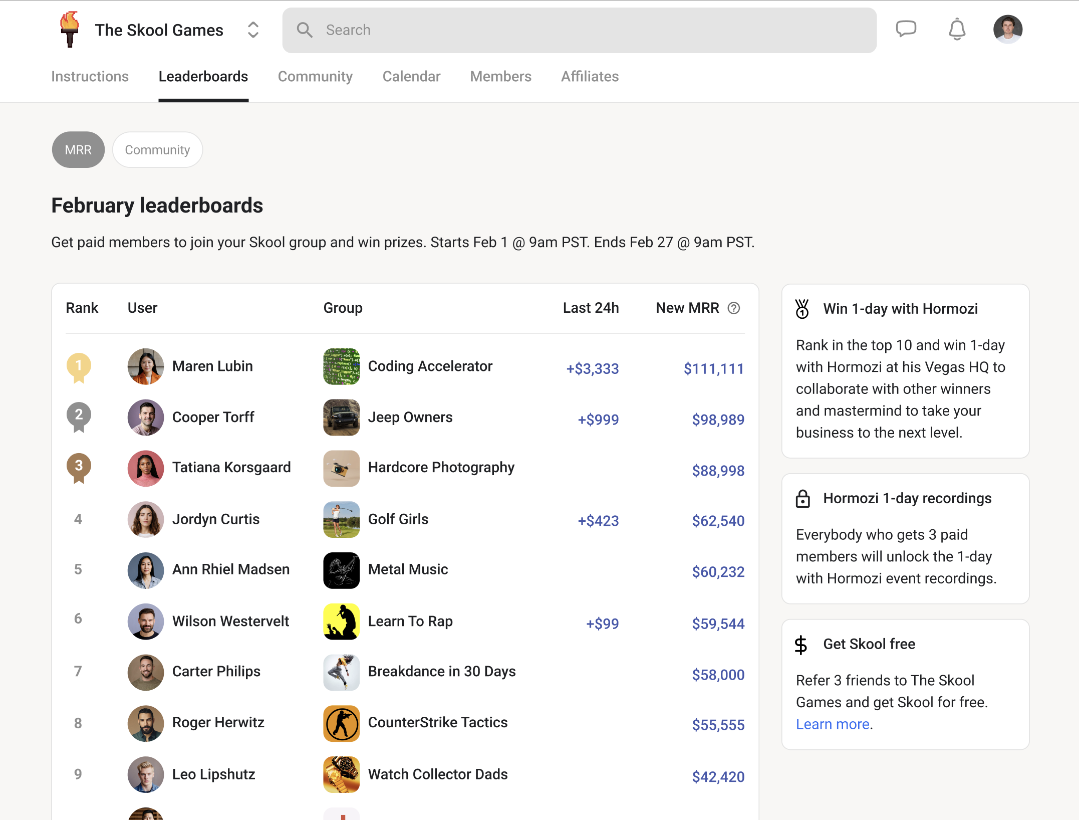Click the CounterStrike Tactics group icon
Viewport: 1079px width, 820px height.
tap(341, 723)
